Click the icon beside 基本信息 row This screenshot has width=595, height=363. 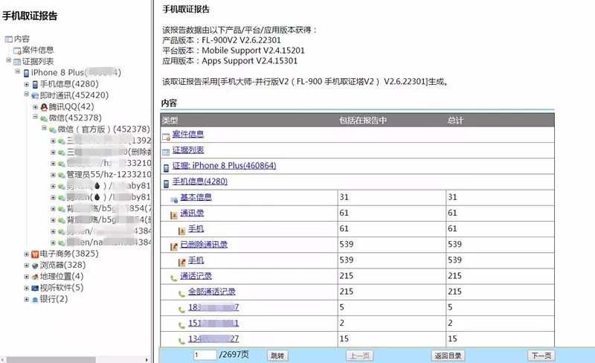(174, 199)
